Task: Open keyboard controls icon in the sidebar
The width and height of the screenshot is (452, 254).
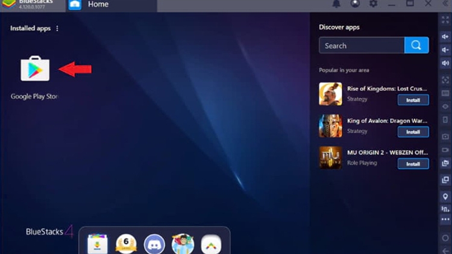Action: click(445, 93)
